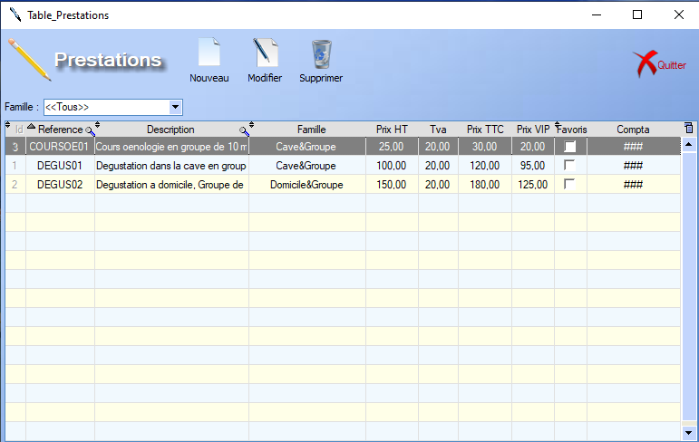Enable Favoris for the DEGUS02 row
699x442 pixels.
(570, 185)
